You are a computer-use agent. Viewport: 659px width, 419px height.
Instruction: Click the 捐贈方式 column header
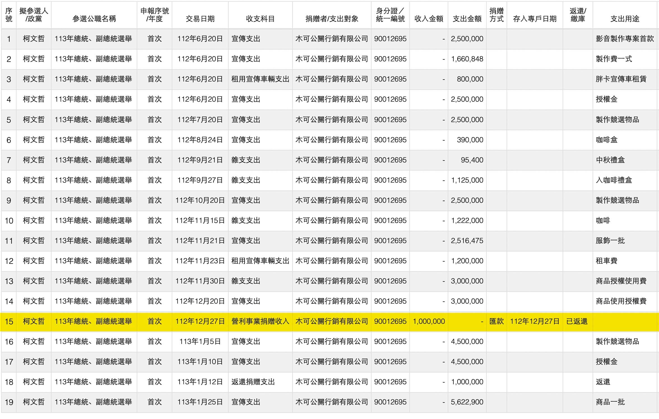496,15
